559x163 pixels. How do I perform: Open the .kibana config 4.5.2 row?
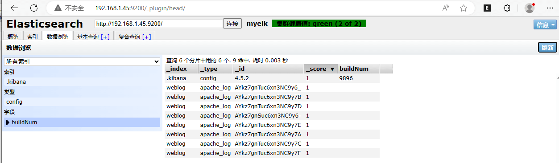pos(272,78)
